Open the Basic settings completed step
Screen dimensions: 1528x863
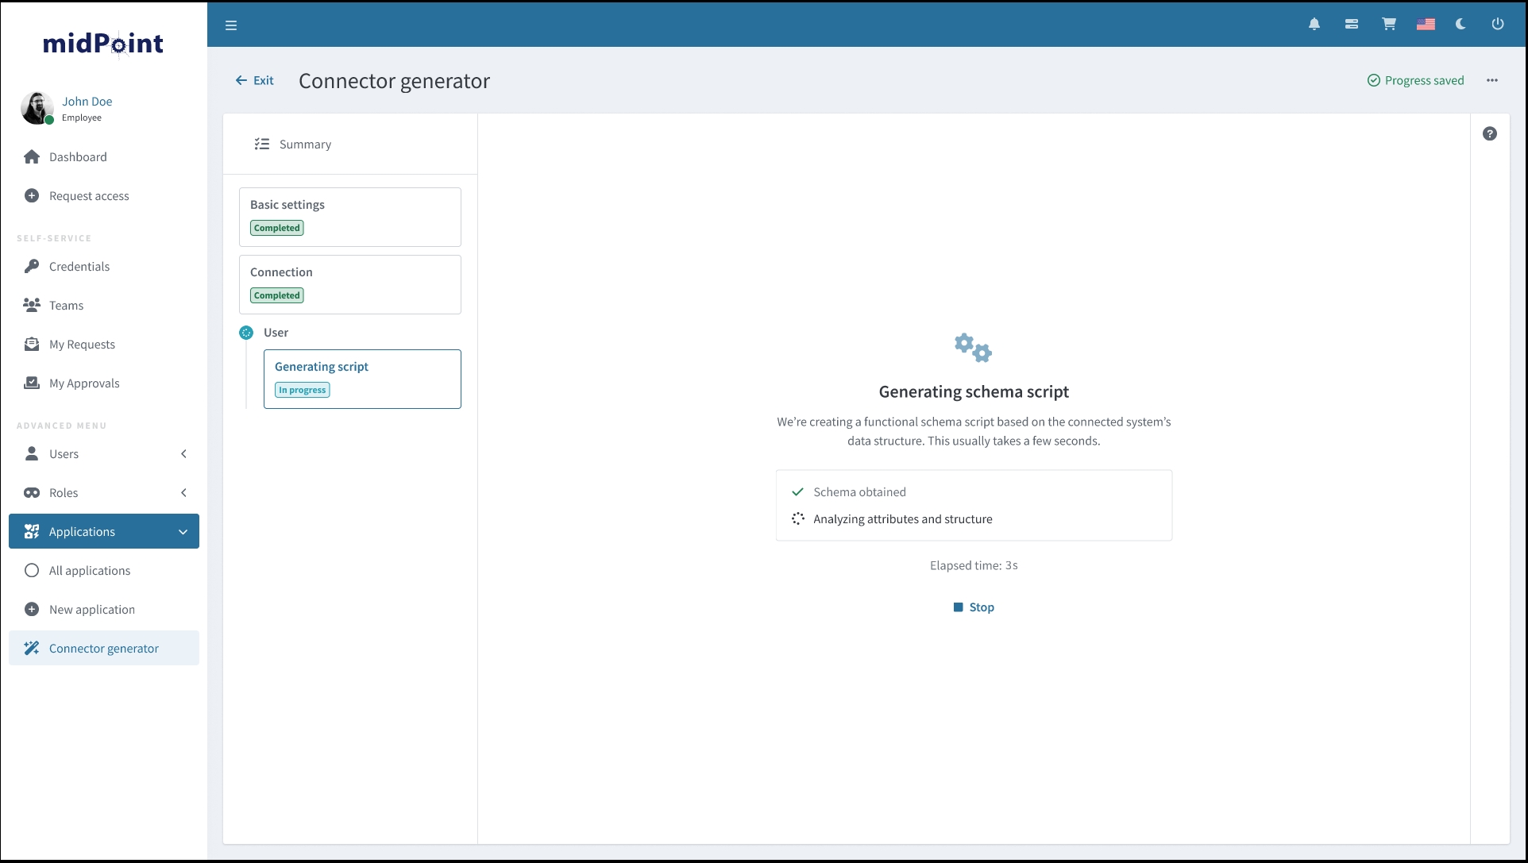(x=349, y=216)
